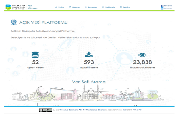Click the Toplam İndirme label
This screenshot has height=117, width=184.
[88, 68]
